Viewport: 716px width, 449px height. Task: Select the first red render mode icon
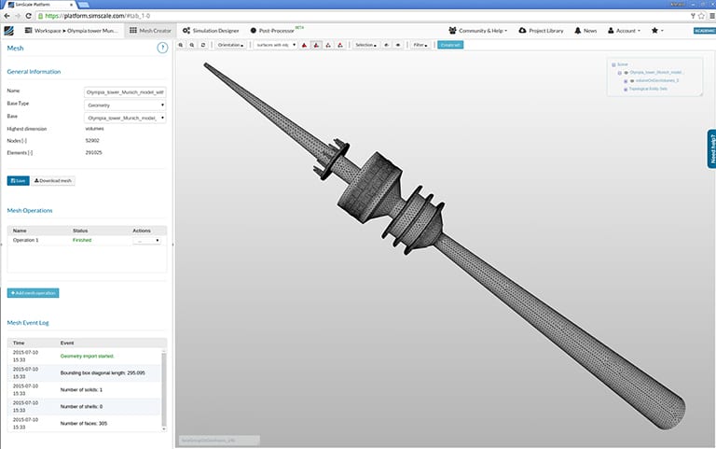click(x=305, y=45)
